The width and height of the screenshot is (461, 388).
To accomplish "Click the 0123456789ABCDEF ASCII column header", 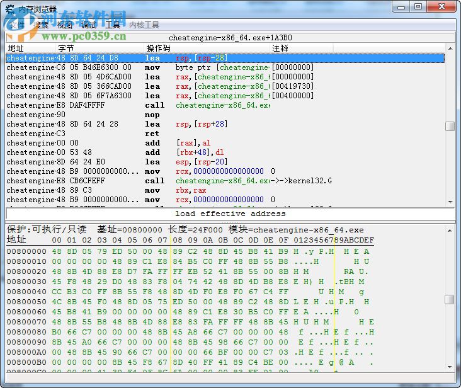I will 334,240.
